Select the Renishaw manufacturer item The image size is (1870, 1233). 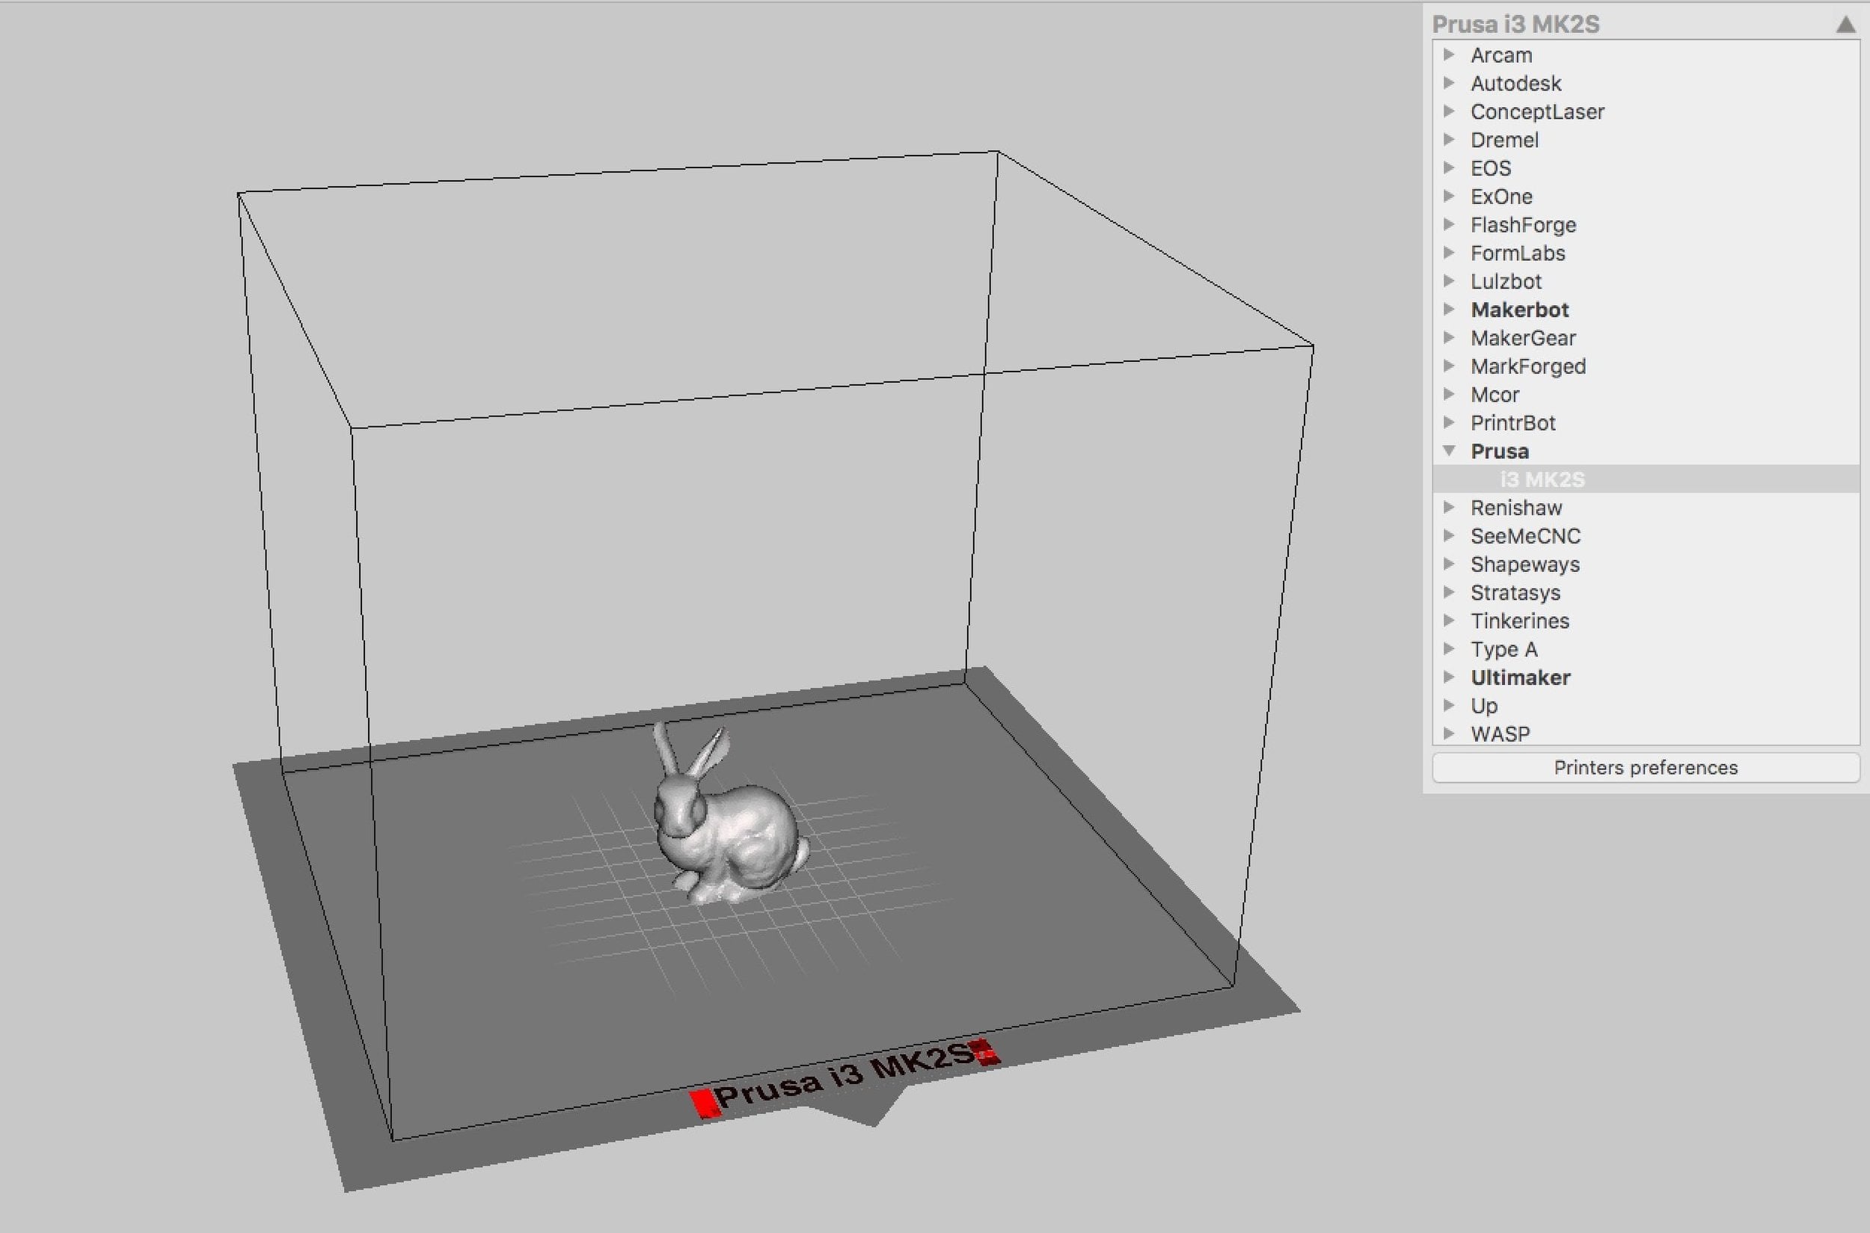coord(1516,508)
